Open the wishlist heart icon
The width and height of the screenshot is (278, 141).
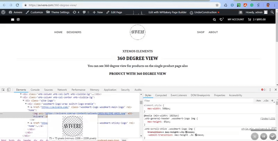(x=221, y=19)
